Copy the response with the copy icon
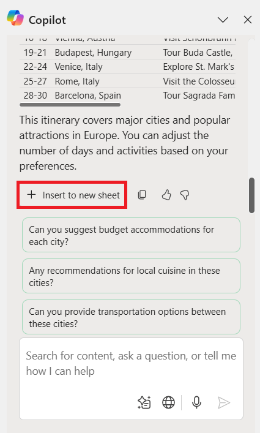The height and width of the screenshot is (433, 260). pos(142,195)
